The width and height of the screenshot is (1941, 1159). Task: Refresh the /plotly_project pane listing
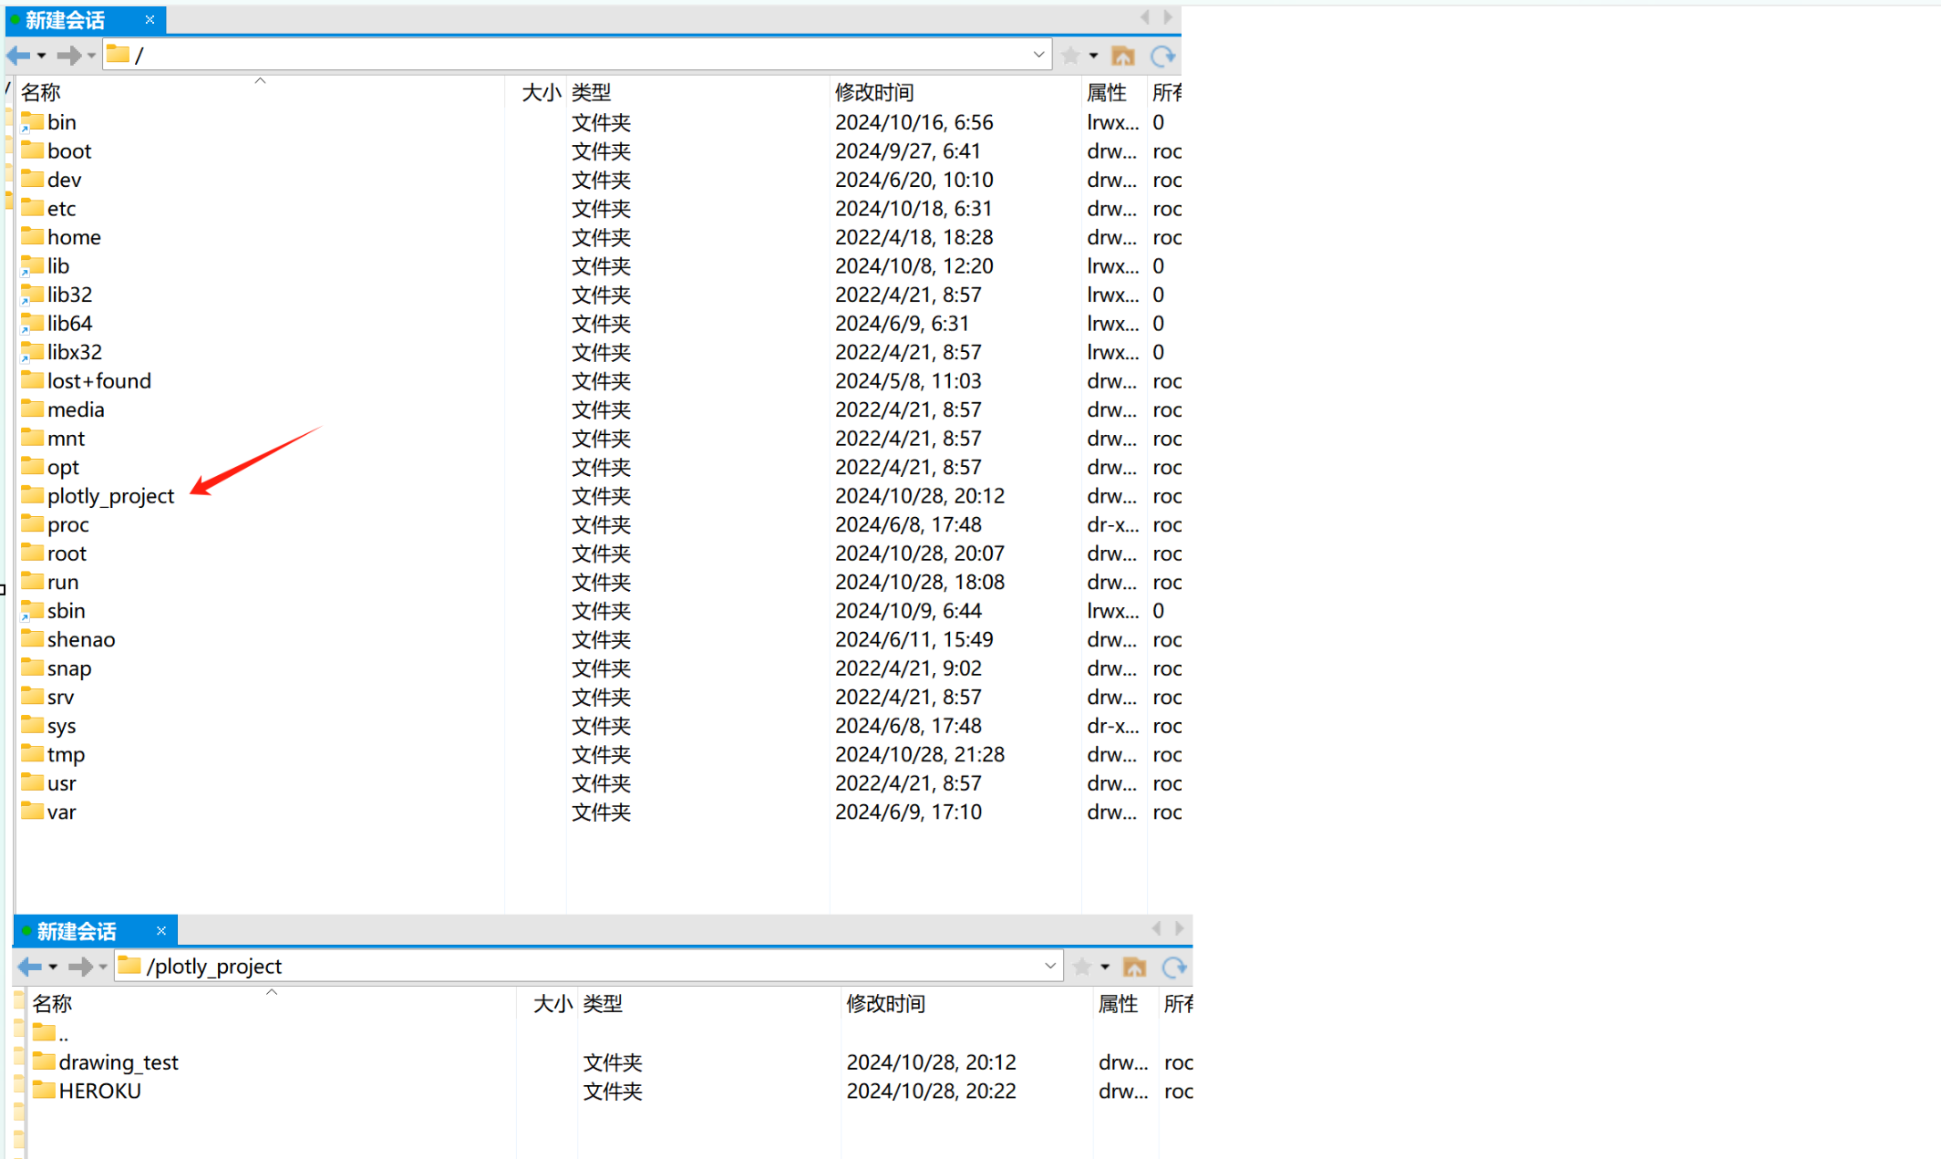[x=1174, y=967]
